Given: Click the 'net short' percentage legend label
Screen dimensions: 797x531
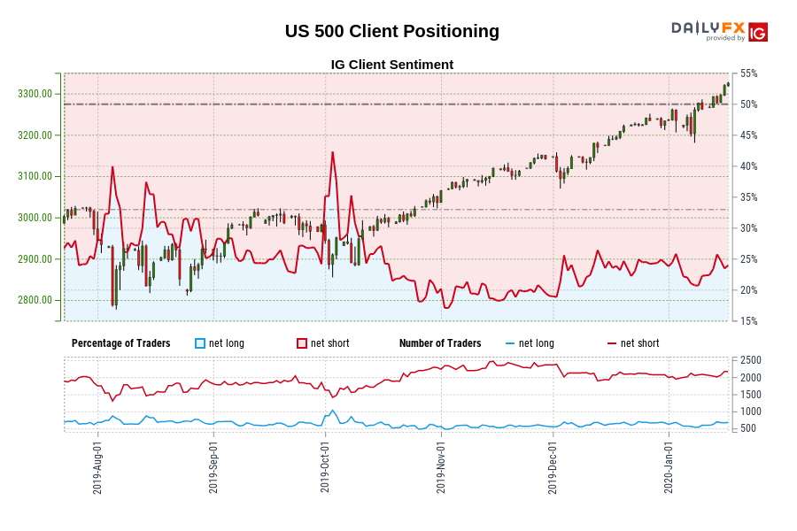Looking at the screenshot, I should pos(330,343).
